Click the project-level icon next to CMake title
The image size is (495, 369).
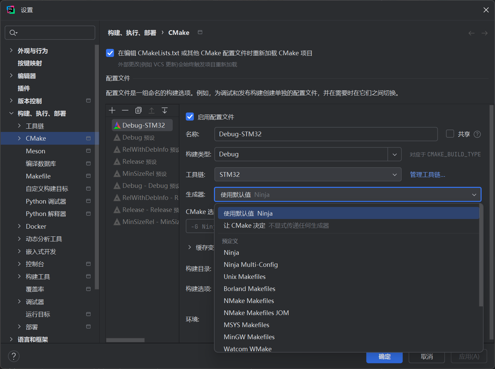tap(200, 32)
